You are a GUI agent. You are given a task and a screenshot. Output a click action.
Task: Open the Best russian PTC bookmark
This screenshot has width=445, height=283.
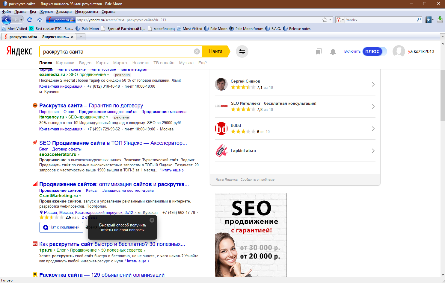click(51, 29)
